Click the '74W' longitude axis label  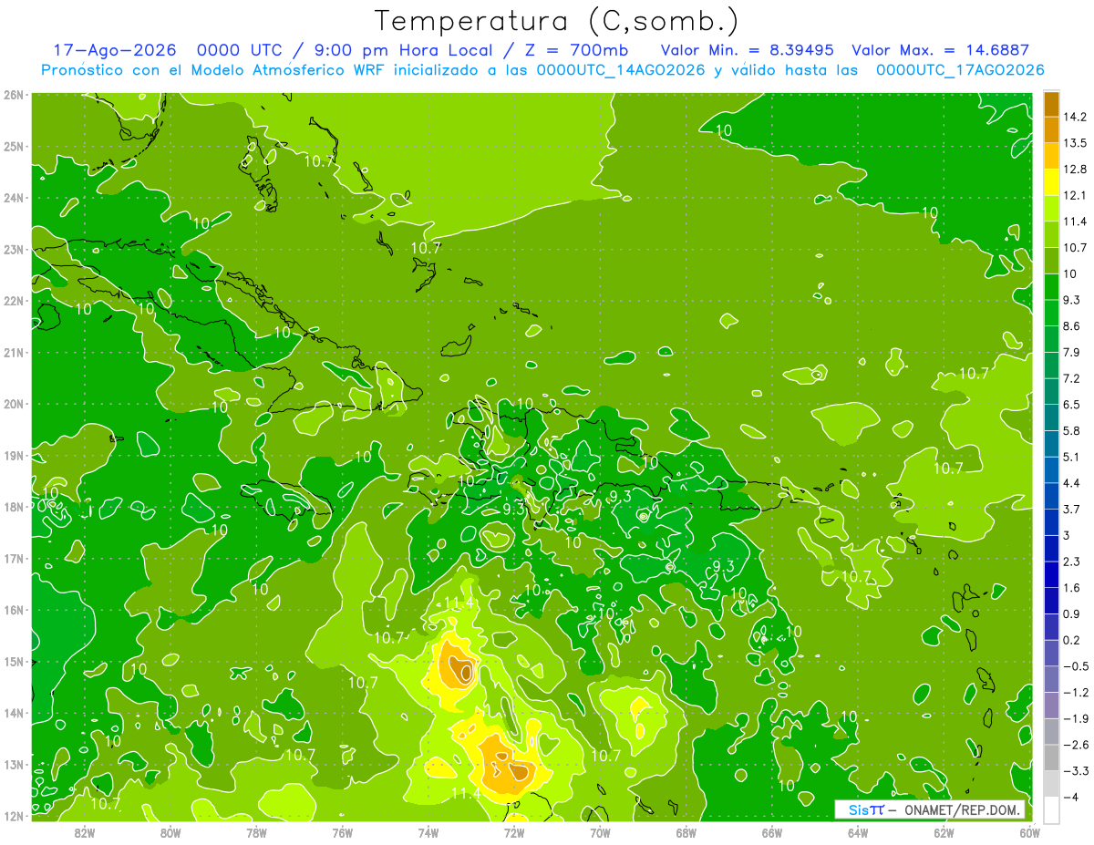point(428,833)
